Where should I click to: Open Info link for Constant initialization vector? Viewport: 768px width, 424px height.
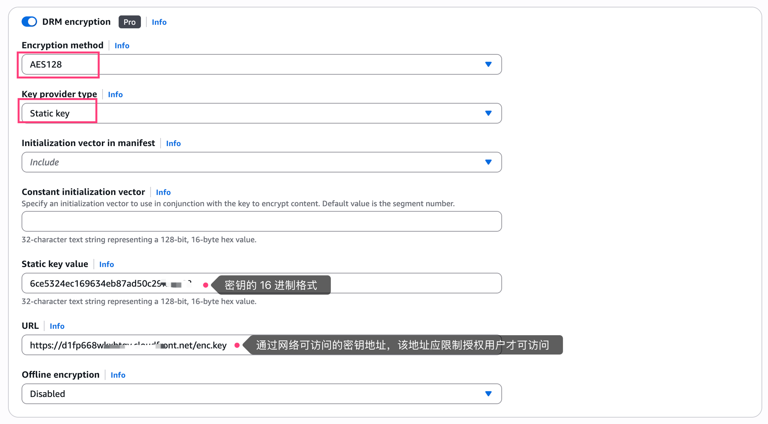[163, 192]
